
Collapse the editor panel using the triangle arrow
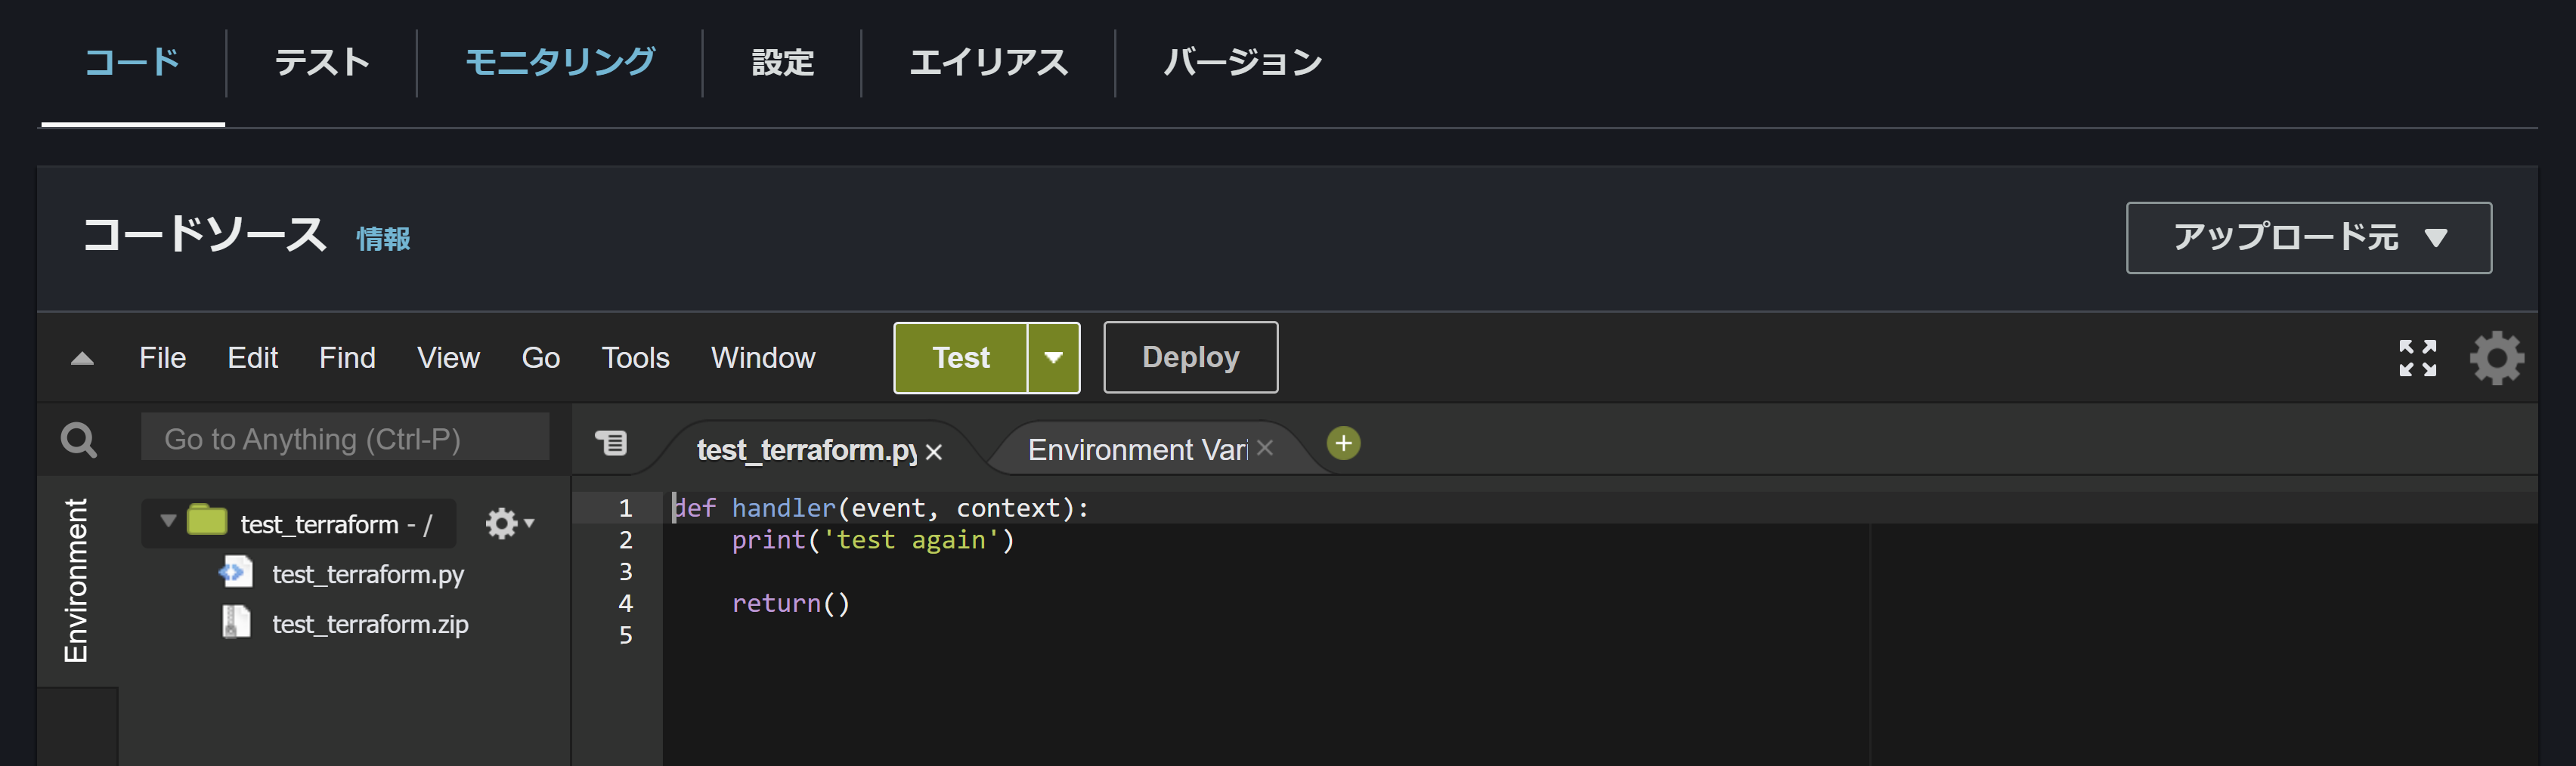80,357
